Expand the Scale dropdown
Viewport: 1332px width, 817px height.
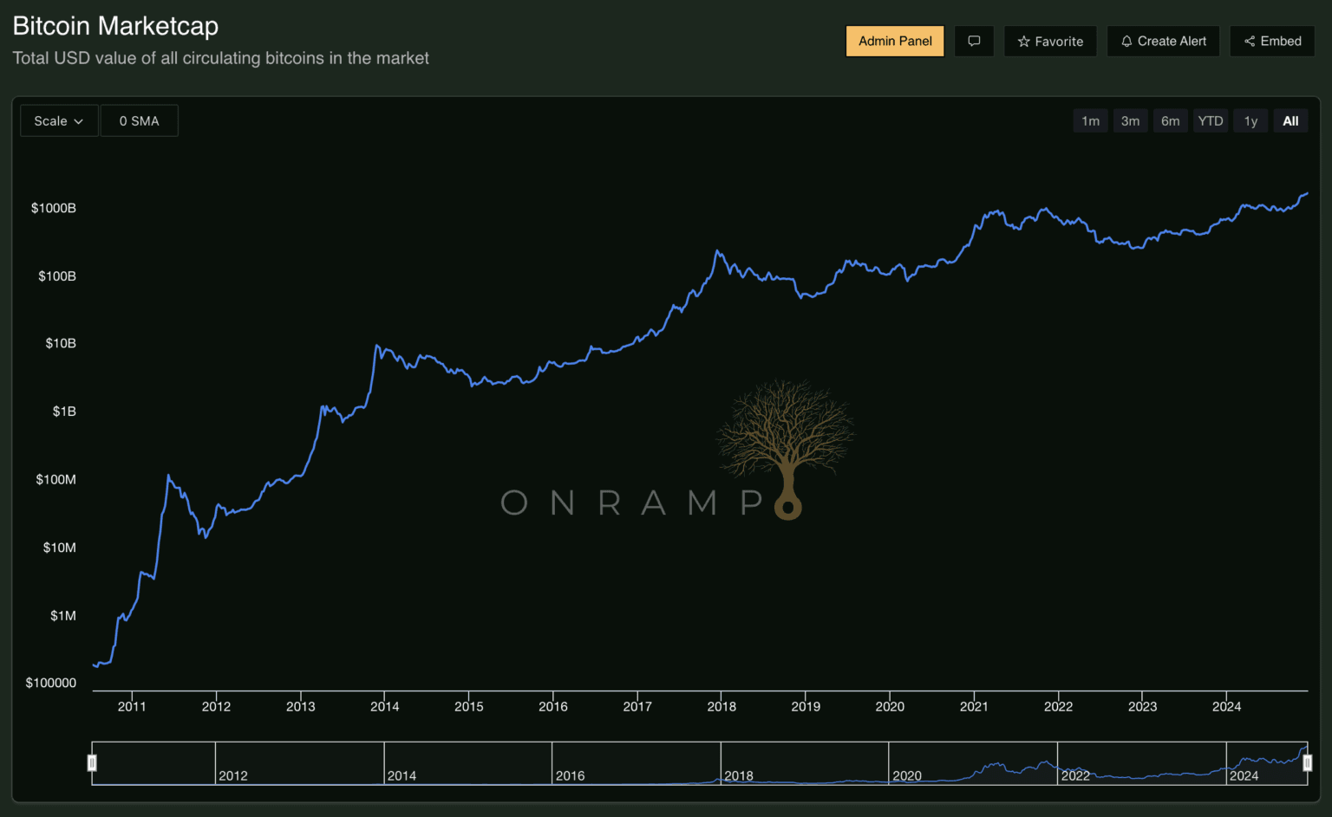point(59,121)
